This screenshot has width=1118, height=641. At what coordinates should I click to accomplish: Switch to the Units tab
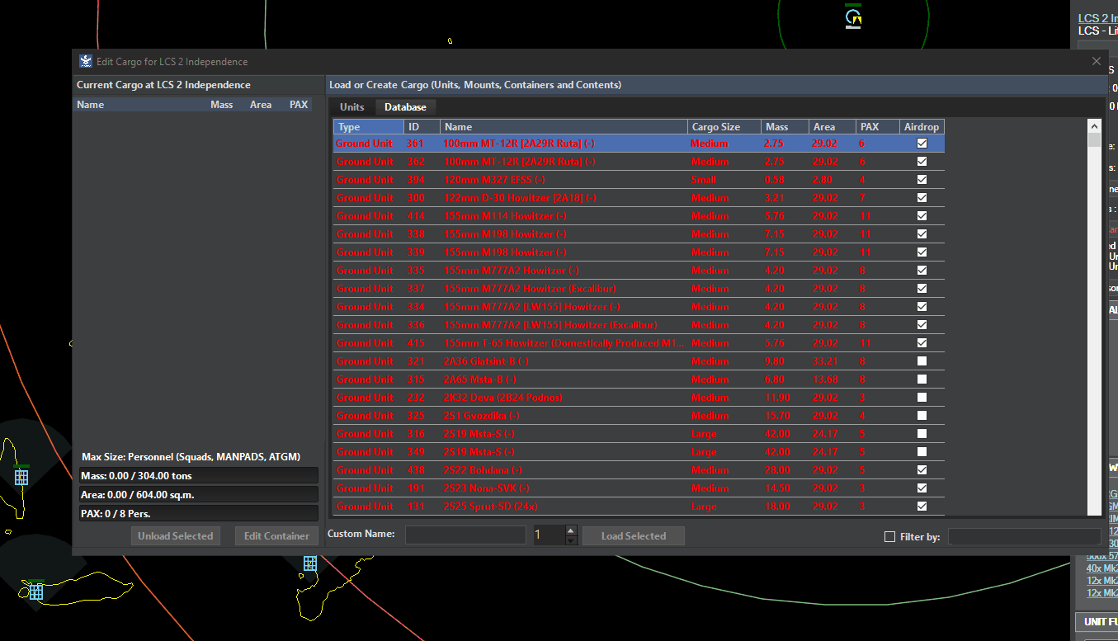(x=351, y=107)
